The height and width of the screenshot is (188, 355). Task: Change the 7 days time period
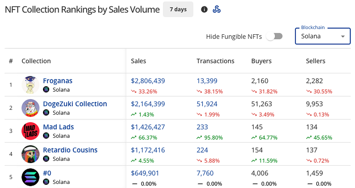[178, 9]
